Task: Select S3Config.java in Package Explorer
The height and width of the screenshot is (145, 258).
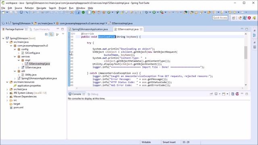Action: pyautogui.click(x=32, y=53)
